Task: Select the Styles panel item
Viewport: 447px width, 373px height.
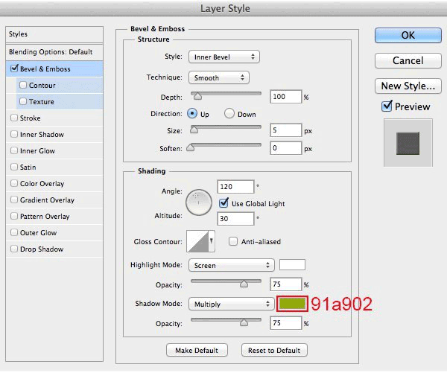Action: (54, 34)
